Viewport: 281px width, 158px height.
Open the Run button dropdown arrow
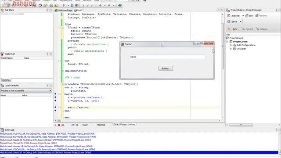68,5
